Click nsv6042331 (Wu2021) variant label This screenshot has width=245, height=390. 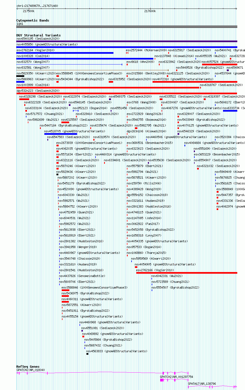[x=167, y=276]
